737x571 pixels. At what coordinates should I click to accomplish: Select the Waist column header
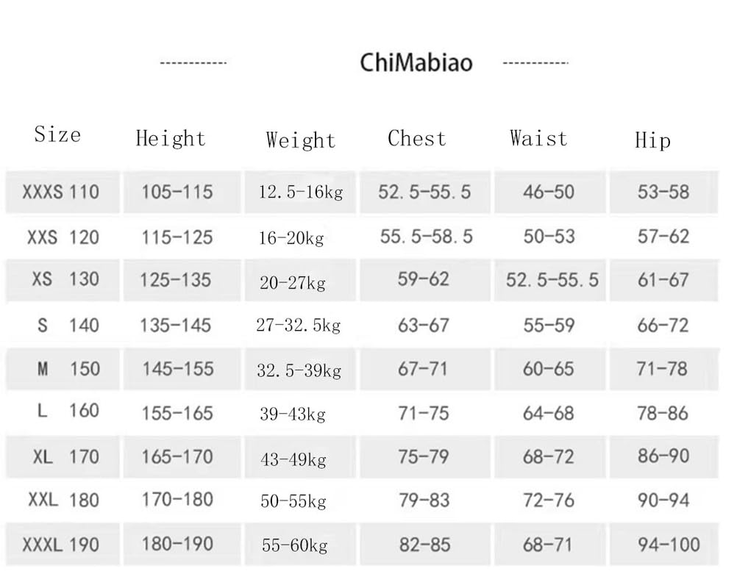coord(538,138)
